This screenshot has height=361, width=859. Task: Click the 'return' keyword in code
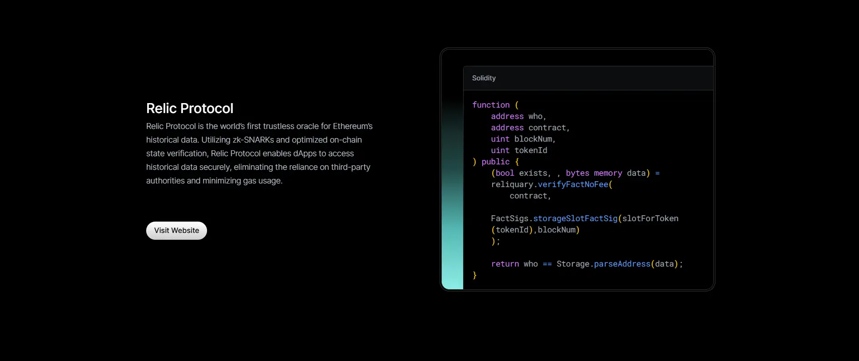pyautogui.click(x=504, y=264)
